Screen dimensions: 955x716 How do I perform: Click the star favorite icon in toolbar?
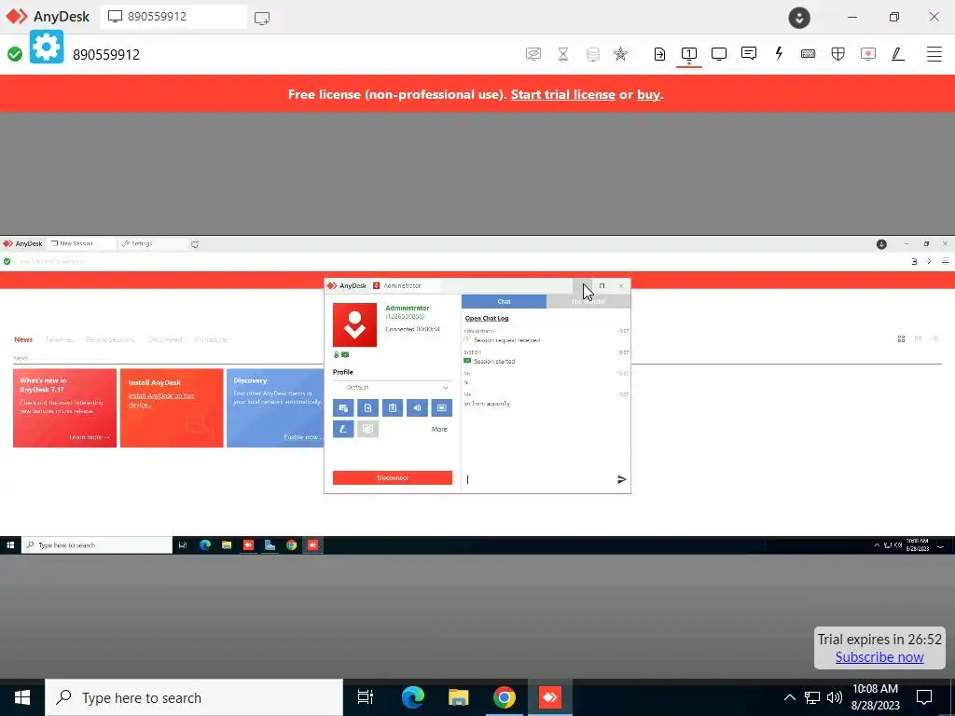pos(620,54)
